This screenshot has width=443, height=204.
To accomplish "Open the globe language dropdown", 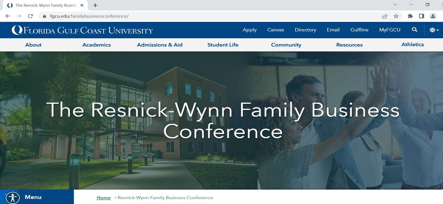I will click(x=434, y=30).
